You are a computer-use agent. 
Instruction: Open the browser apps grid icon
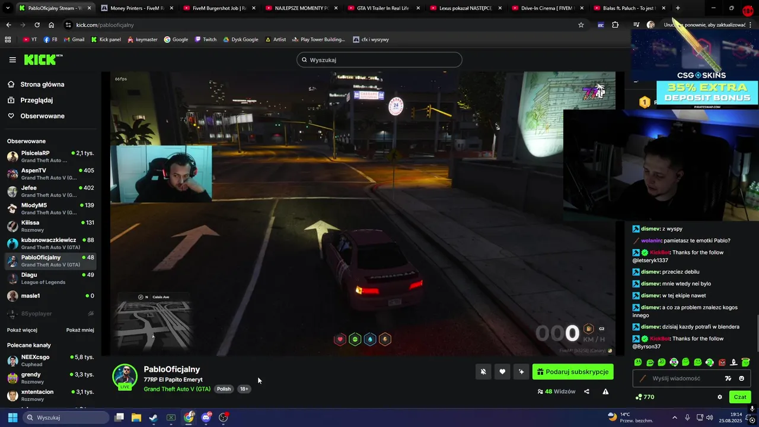8,39
